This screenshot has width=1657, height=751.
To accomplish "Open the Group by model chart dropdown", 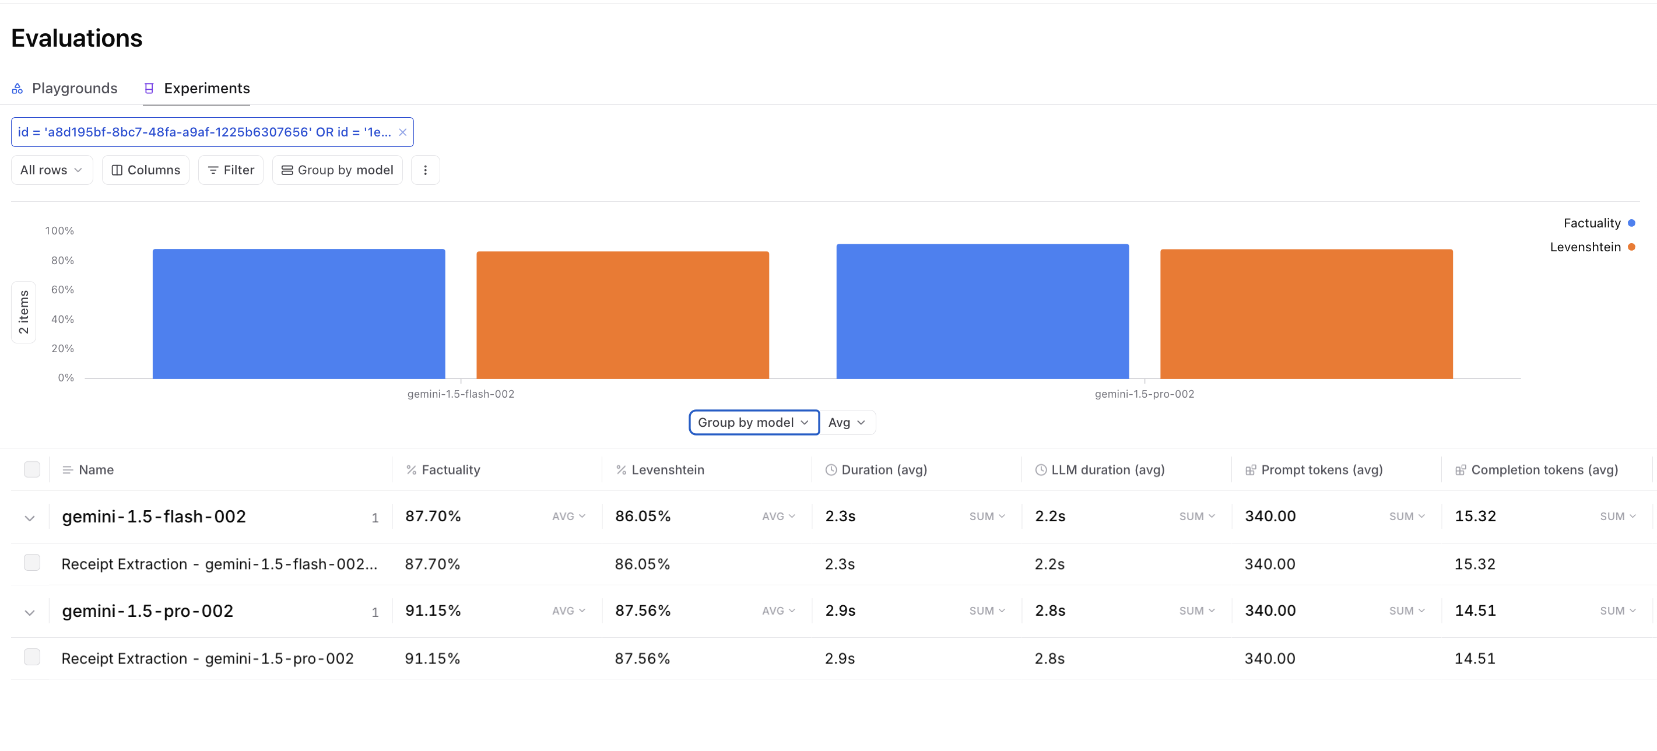I will (x=753, y=422).
